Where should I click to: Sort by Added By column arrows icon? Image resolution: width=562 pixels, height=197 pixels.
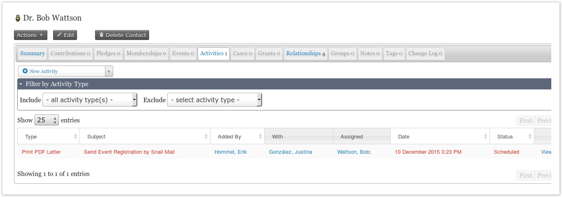(x=260, y=136)
